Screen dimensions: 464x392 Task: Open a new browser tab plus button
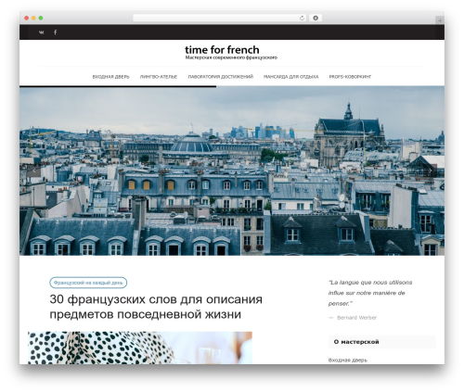tap(440, 20)
